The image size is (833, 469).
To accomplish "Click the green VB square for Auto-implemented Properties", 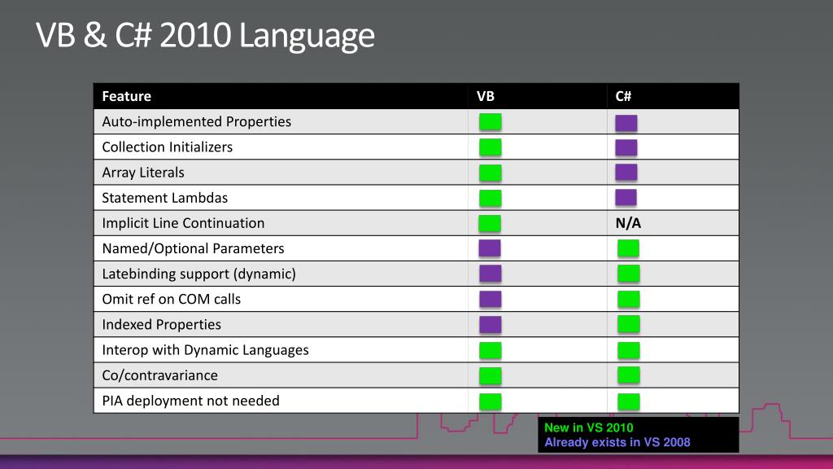I will click(490, 122).
